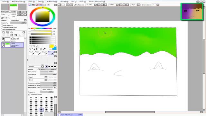Open the 'Слой' menu
Screen dimensions: 206x116
[41, 2]
